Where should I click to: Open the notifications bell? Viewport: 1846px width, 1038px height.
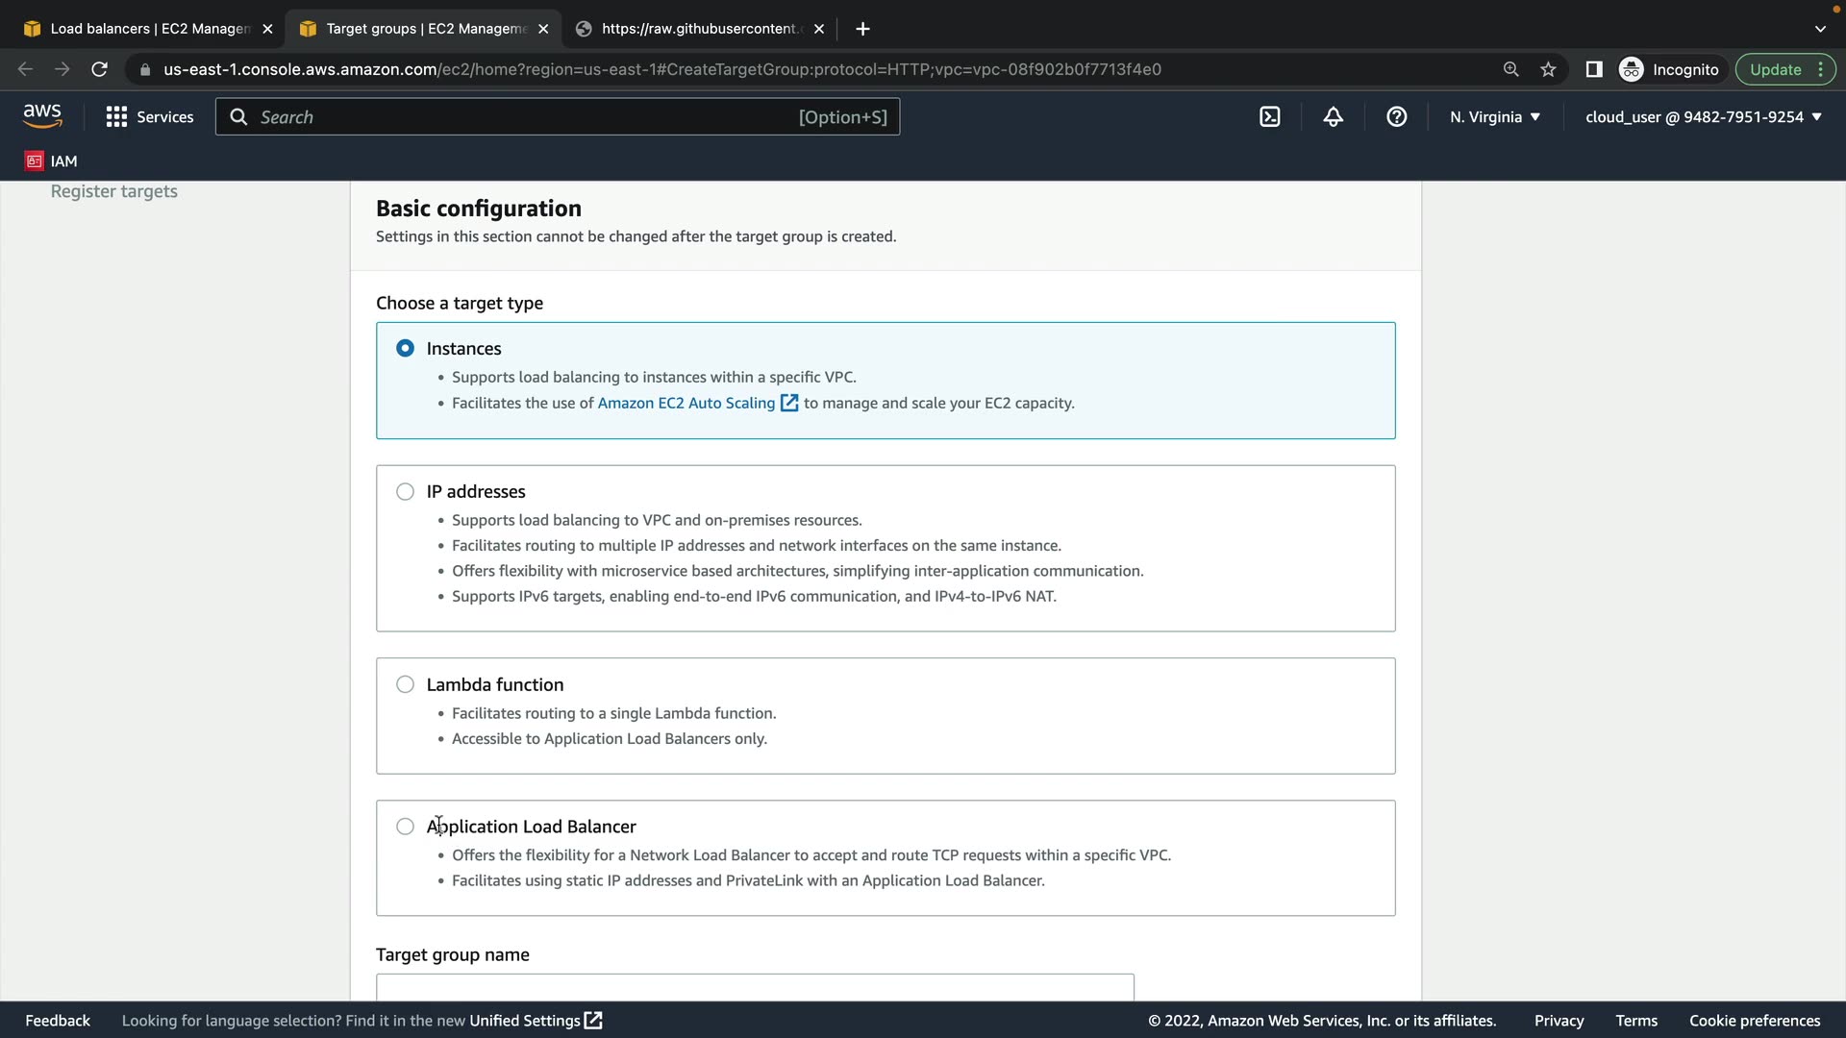(x=1334, y=117)
